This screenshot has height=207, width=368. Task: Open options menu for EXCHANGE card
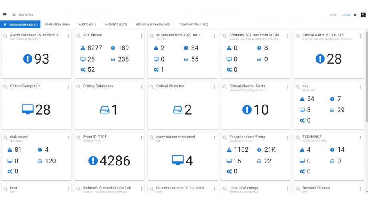pos(361,138)
